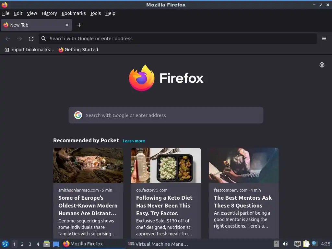Switch to workspace 2 in taskbar
This screenshot has width=332, height=249.
click(x=22, y=244)
